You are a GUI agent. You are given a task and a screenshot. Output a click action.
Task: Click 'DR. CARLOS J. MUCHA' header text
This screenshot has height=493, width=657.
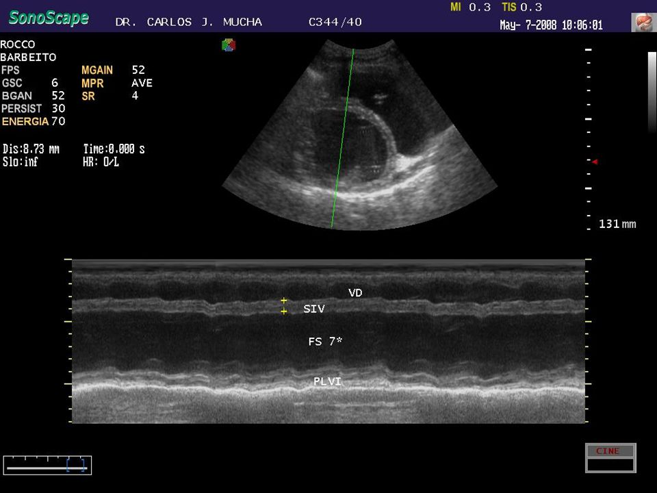click(x=189, y=22)
